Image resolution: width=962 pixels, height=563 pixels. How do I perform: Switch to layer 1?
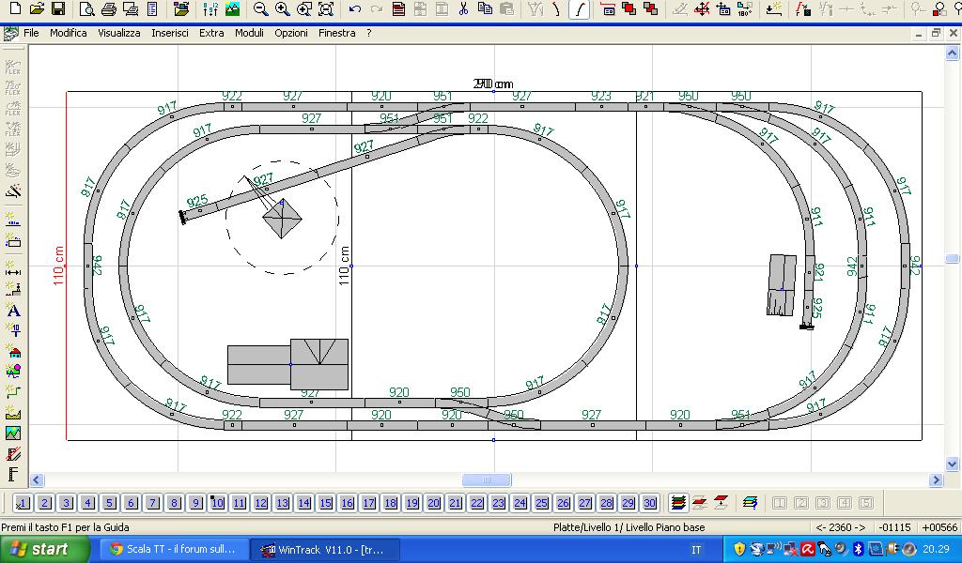(x=23, y=503)
